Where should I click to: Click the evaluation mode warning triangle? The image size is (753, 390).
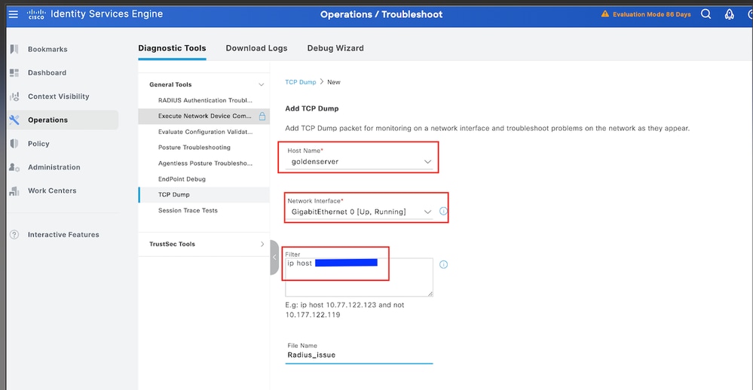(x=605, y=14)
